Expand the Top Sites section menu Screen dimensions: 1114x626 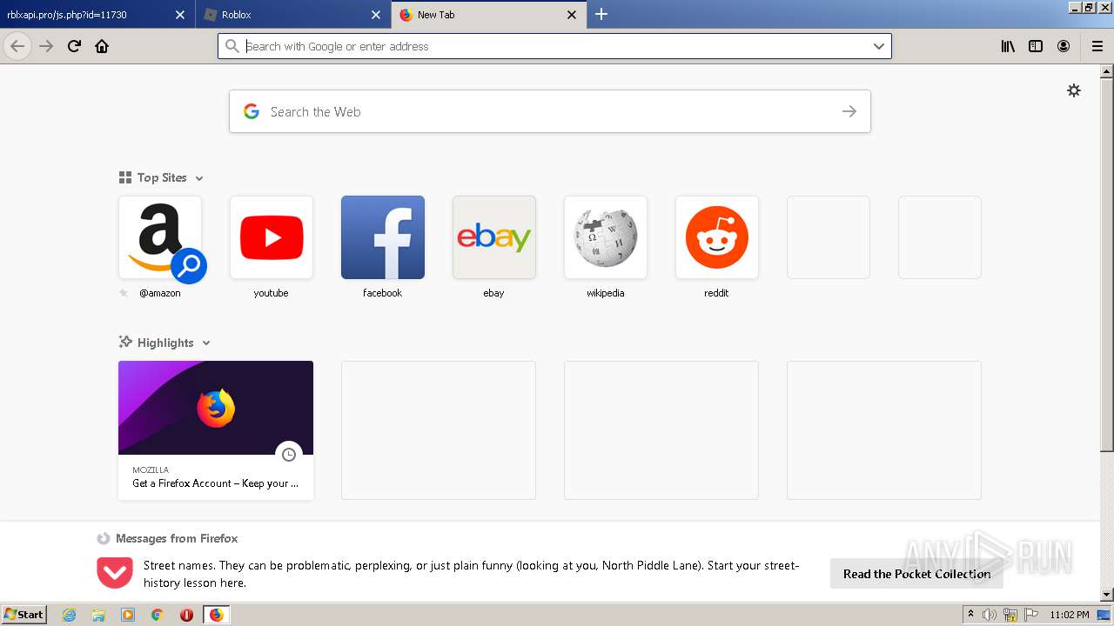[199, 178]
